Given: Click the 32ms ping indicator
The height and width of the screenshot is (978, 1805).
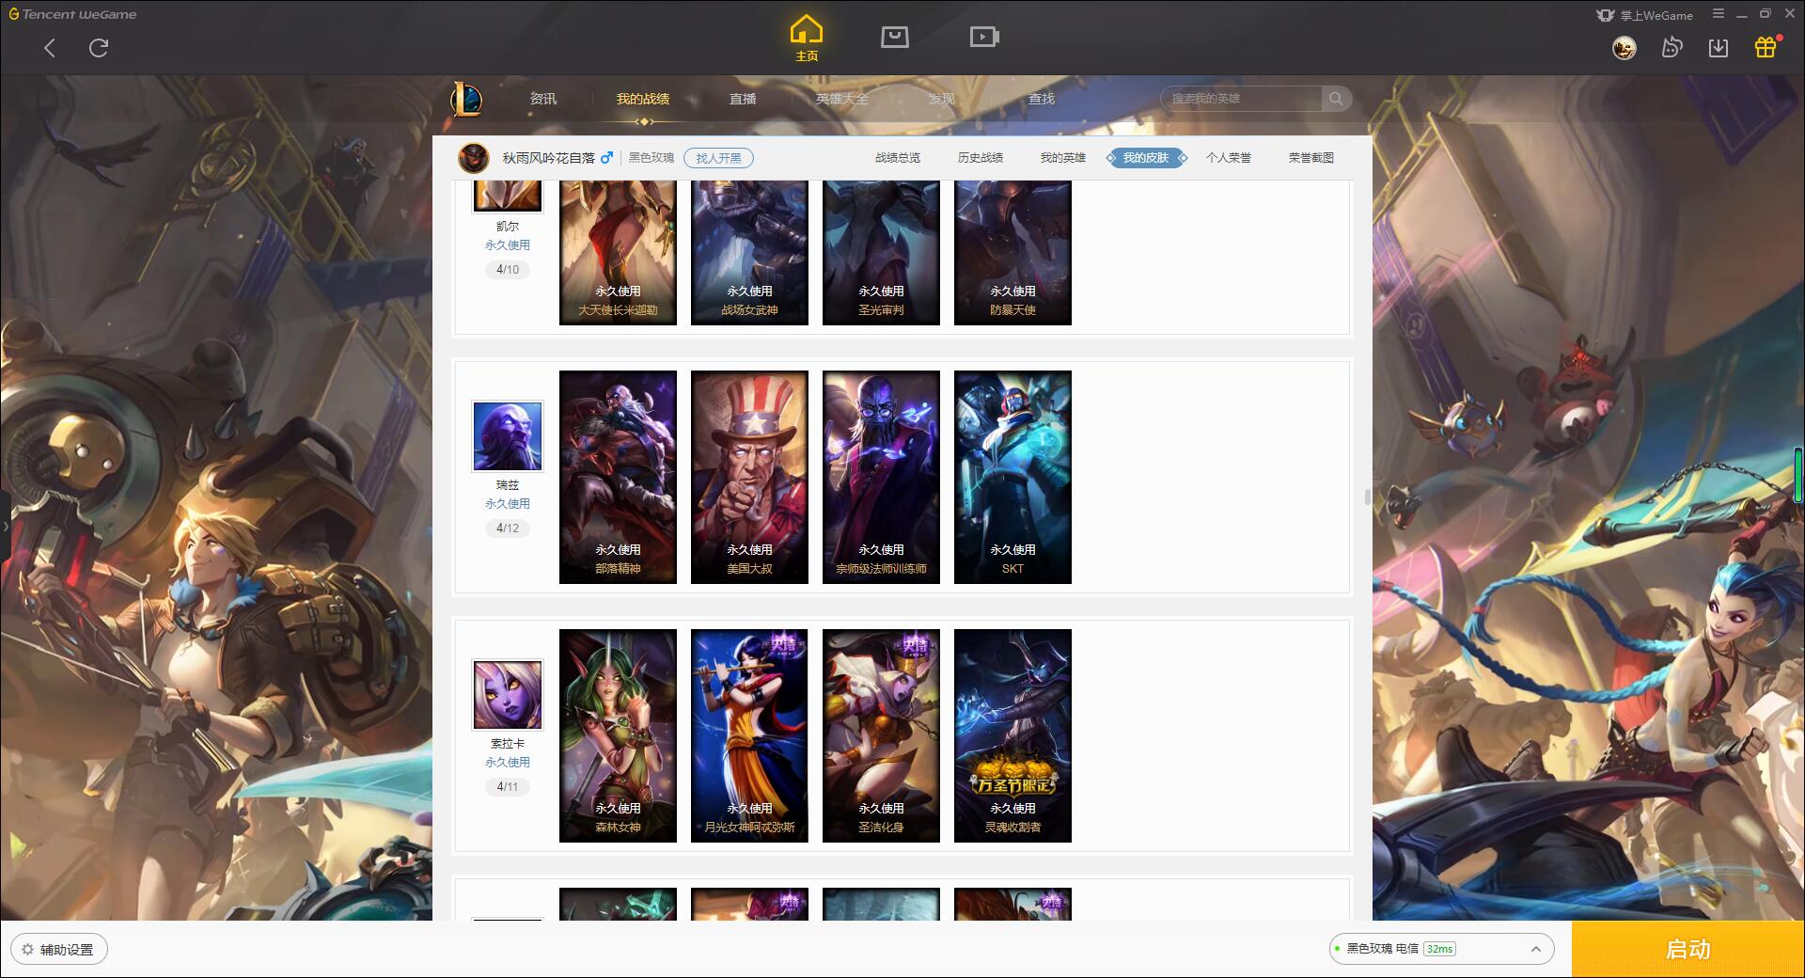Looking at the screenshot, I should (1439, 949).
